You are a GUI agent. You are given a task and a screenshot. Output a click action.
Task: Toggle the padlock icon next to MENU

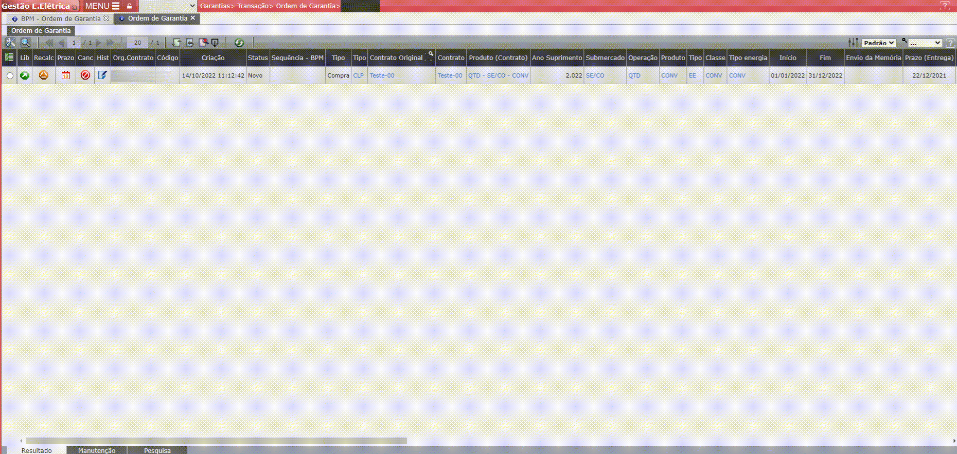(130, 6)
